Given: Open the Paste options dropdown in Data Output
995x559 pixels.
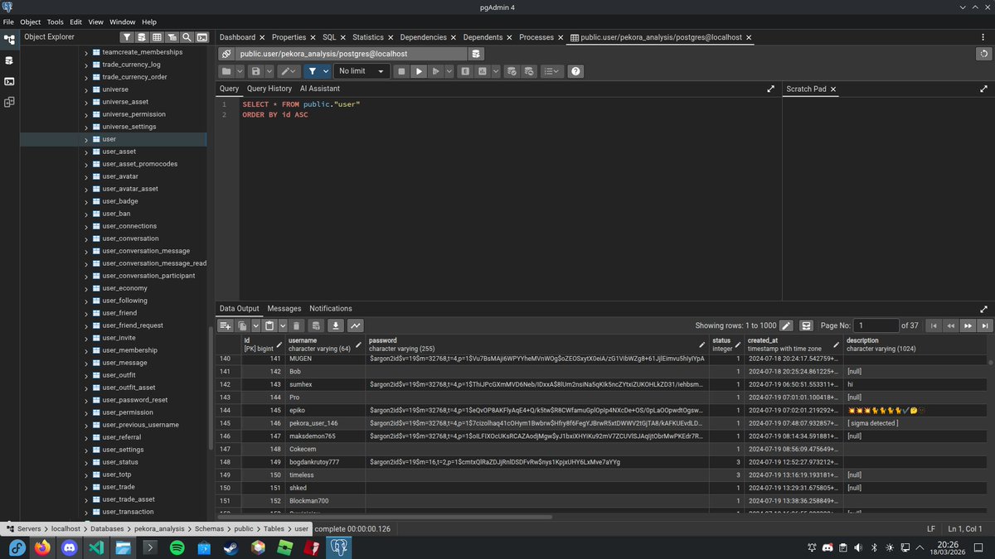Looking at the screenshot, I should point(282,326).
